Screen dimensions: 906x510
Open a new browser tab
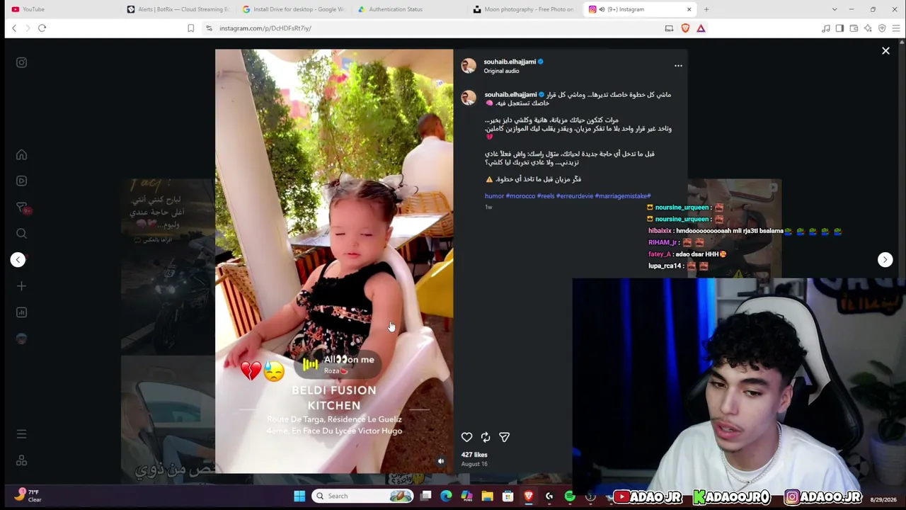click(706, 9)
